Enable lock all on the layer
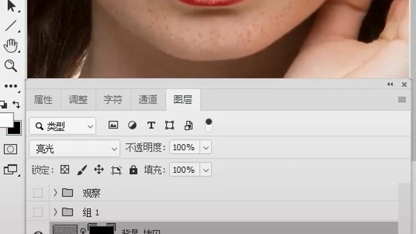This screenshot has width=416, height=234. [133, 169]
